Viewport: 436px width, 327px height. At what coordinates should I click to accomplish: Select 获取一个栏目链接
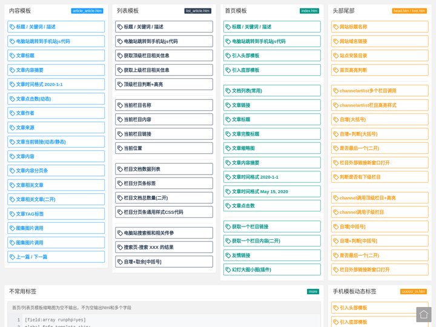point(272,226)
